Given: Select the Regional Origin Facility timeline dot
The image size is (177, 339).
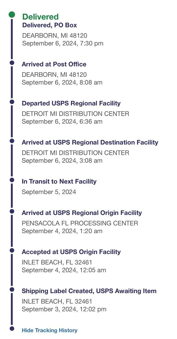Looking at the screenshot, I should pos(12,211).
